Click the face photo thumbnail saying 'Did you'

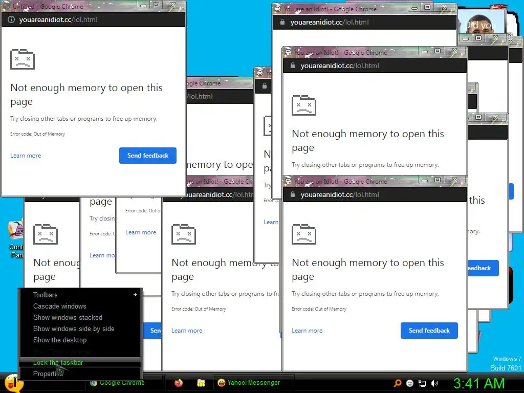click(481, 23)
